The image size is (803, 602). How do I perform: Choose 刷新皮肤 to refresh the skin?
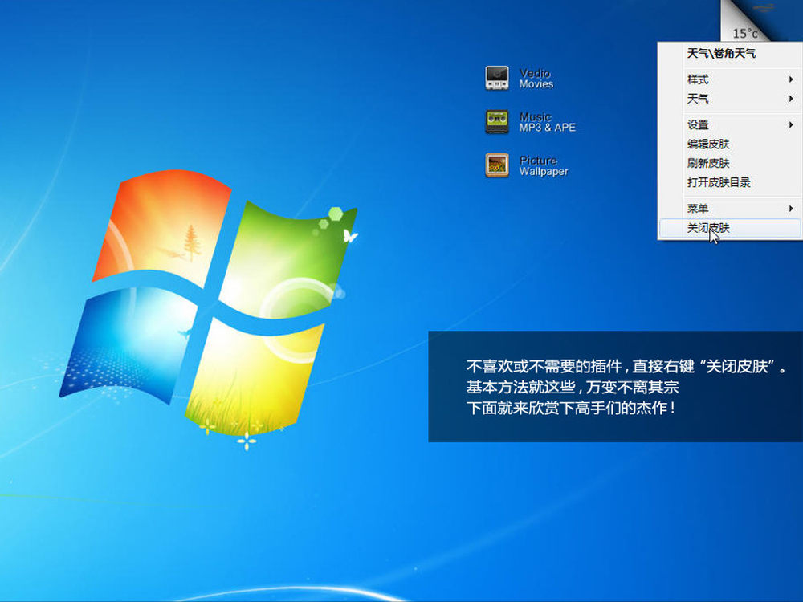708,164
